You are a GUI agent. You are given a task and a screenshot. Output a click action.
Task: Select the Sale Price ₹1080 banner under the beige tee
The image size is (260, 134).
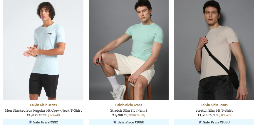(x=214, y=122)
